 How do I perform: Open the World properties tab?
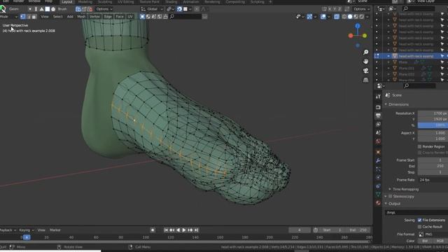click(x=378, y=141)
